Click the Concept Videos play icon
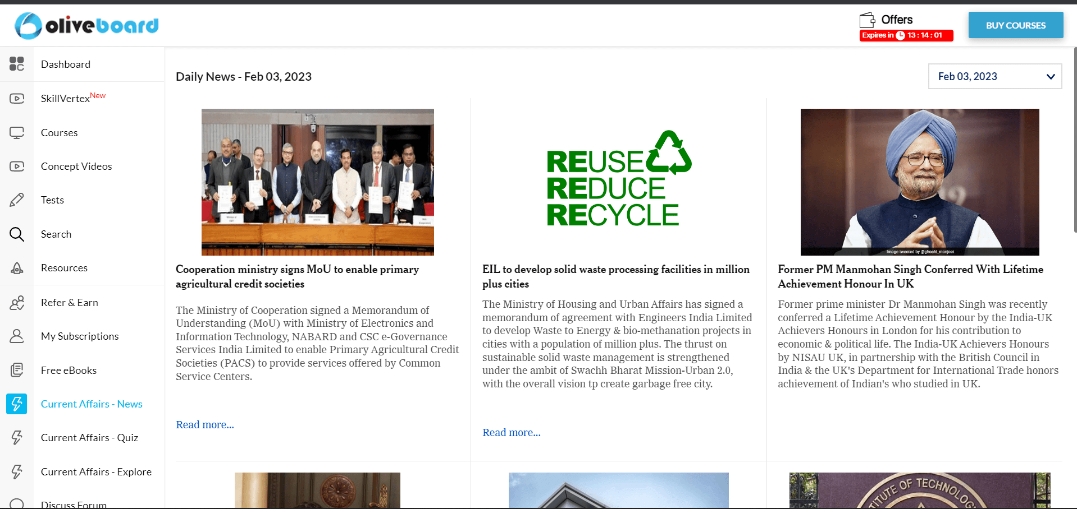Screen dimensions: 1077x509 coord(17,166)
